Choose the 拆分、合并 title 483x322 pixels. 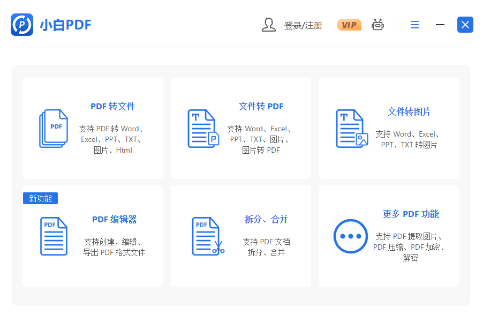pyautogui.click(x=266, y=219)
